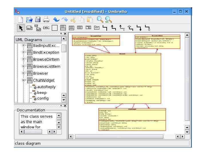Select the DBC tool

(x=46, y=28)
